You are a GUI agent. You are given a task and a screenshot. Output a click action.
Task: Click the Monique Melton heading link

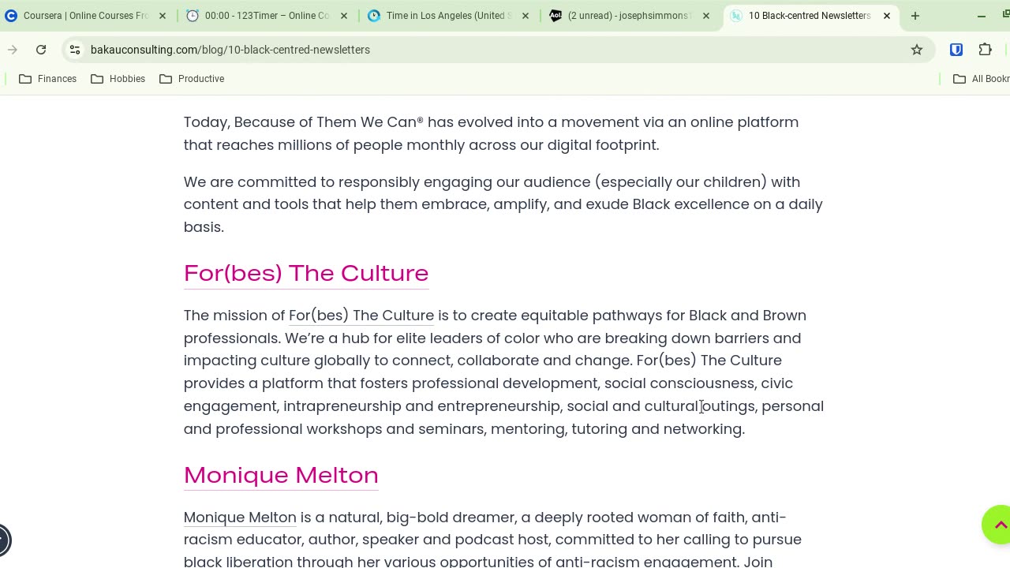tap(281, 475)
